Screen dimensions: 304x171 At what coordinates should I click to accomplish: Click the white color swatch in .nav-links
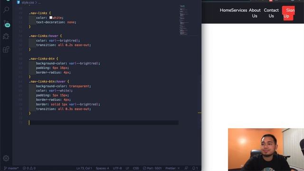tap(51, 18)
